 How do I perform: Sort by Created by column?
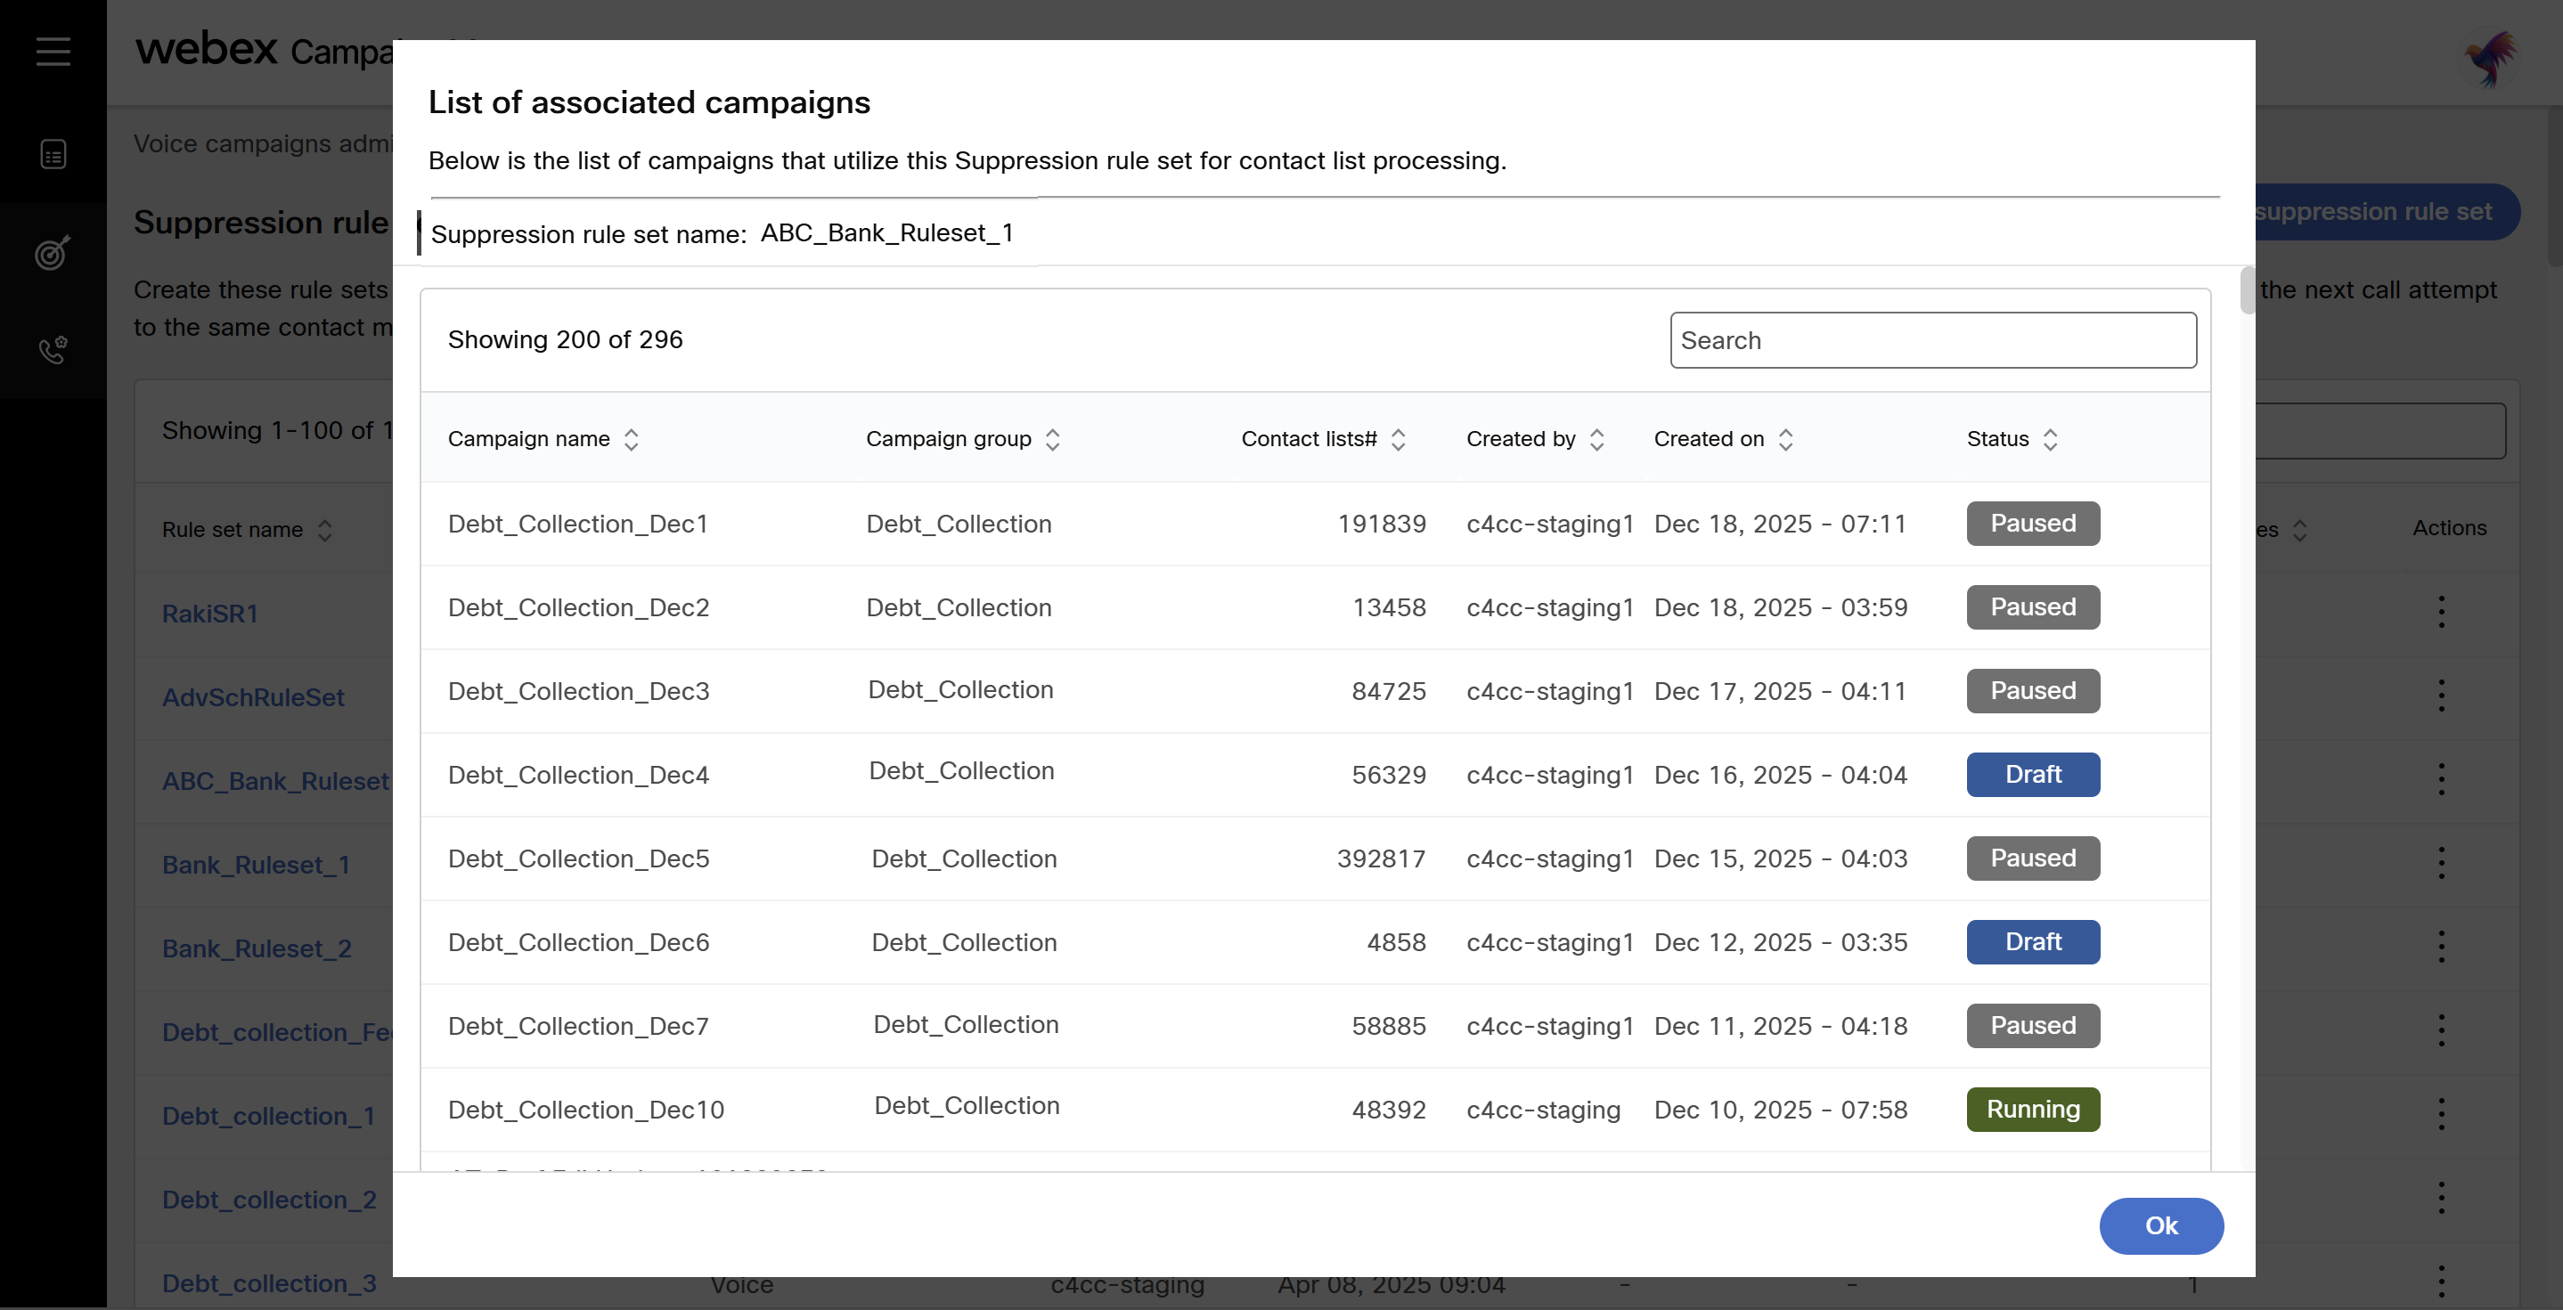click(x=1597, y=440)
